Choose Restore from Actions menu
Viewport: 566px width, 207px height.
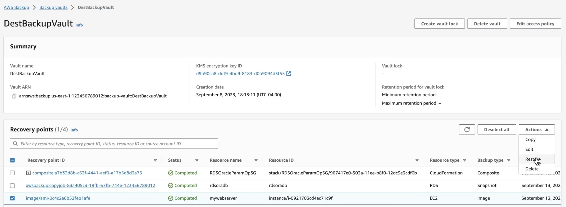537,159
